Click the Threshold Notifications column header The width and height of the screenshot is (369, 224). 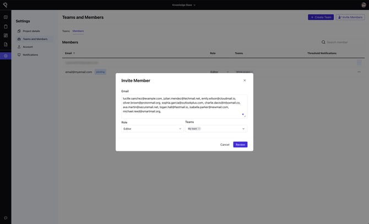[322, 53]
